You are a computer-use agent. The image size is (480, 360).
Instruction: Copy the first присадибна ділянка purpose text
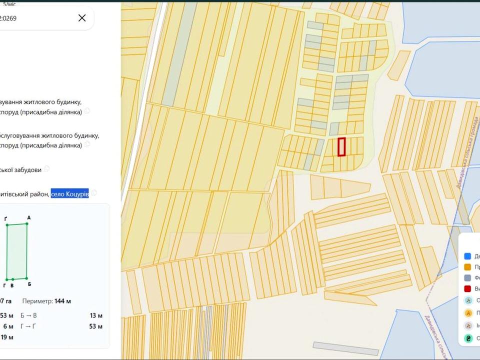(87, 111)
